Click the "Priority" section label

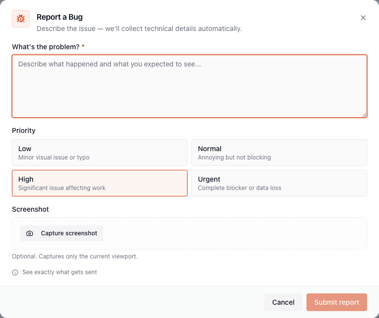(x=24, y=130)
